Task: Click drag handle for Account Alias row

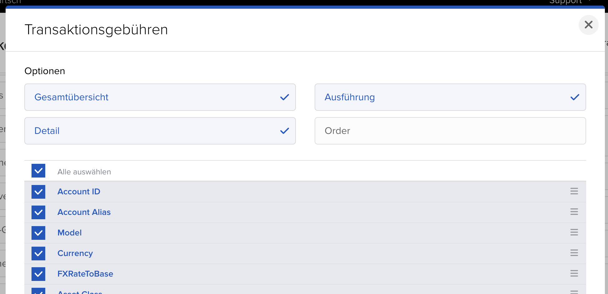Action: [x=574, y=212]
